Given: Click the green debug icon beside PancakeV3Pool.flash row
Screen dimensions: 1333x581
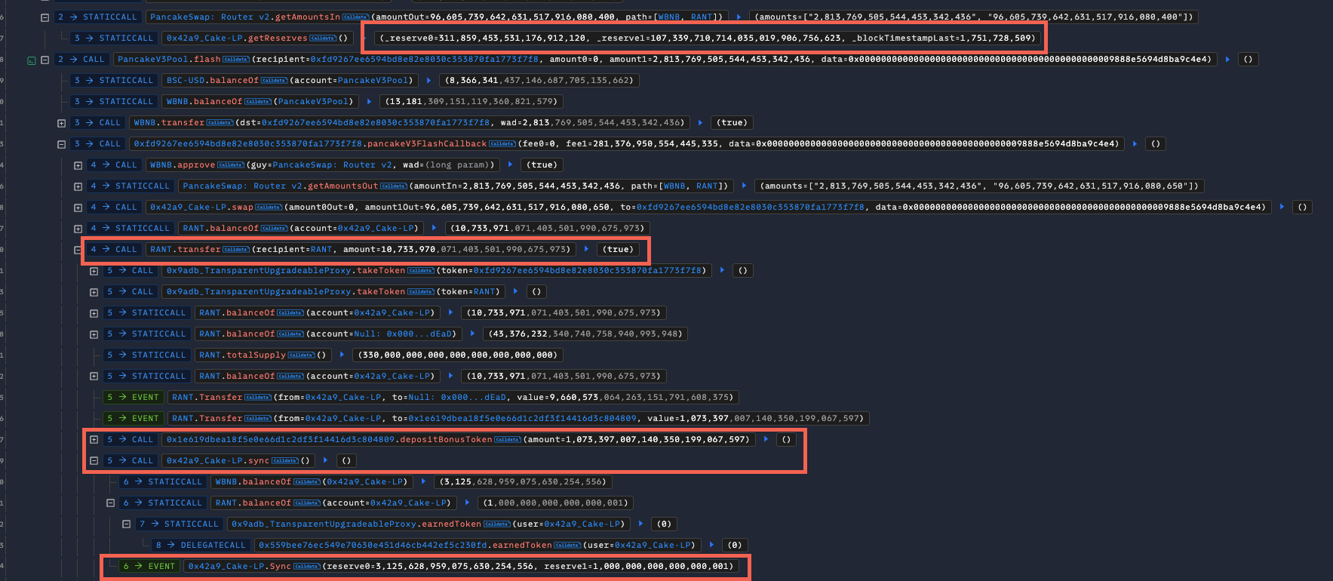Looking at the screenshot, I should [x=31, y=60].
